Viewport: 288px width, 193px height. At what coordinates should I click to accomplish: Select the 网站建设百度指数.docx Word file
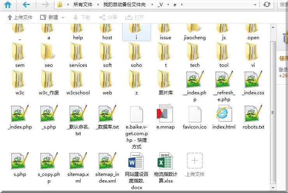[137, 171]
